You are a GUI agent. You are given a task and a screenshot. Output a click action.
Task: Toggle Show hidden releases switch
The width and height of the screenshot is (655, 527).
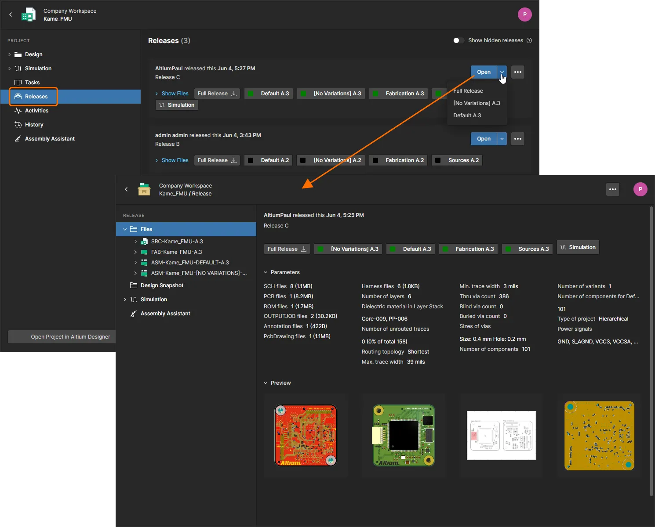(x=458, y=40)
